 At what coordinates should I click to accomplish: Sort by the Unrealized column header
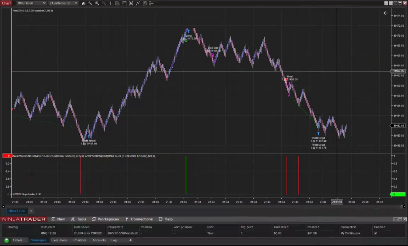point(281,227)
